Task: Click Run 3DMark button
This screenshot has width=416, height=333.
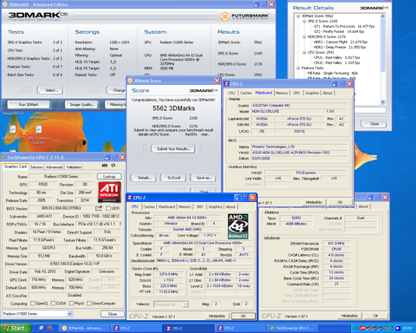Action: coord(29,105)
